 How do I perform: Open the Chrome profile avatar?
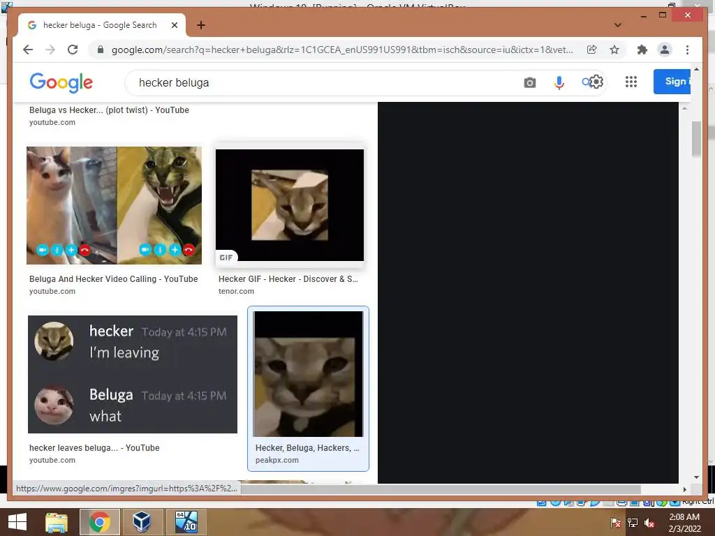coord(665,50)
